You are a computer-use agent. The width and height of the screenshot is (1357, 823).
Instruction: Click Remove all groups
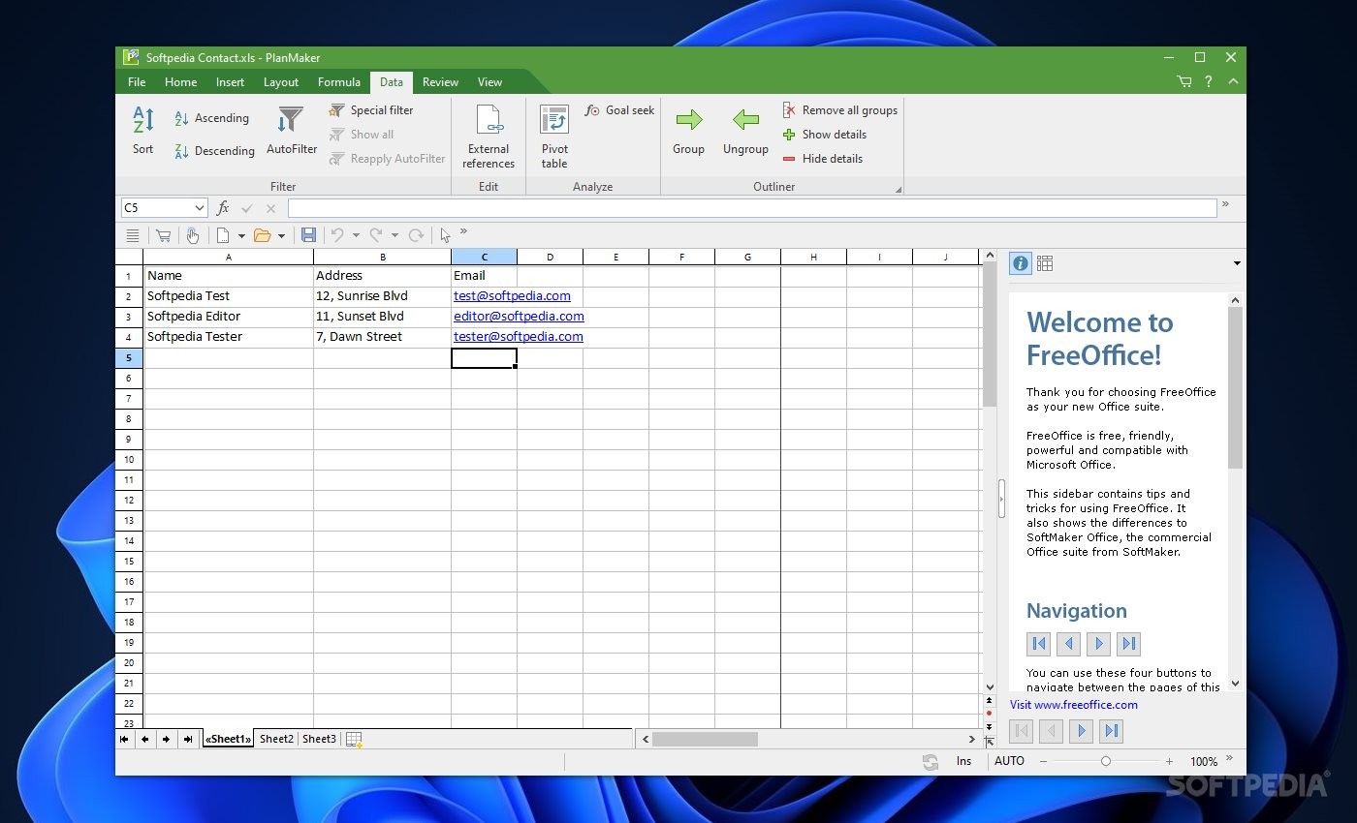click(839, 110)
